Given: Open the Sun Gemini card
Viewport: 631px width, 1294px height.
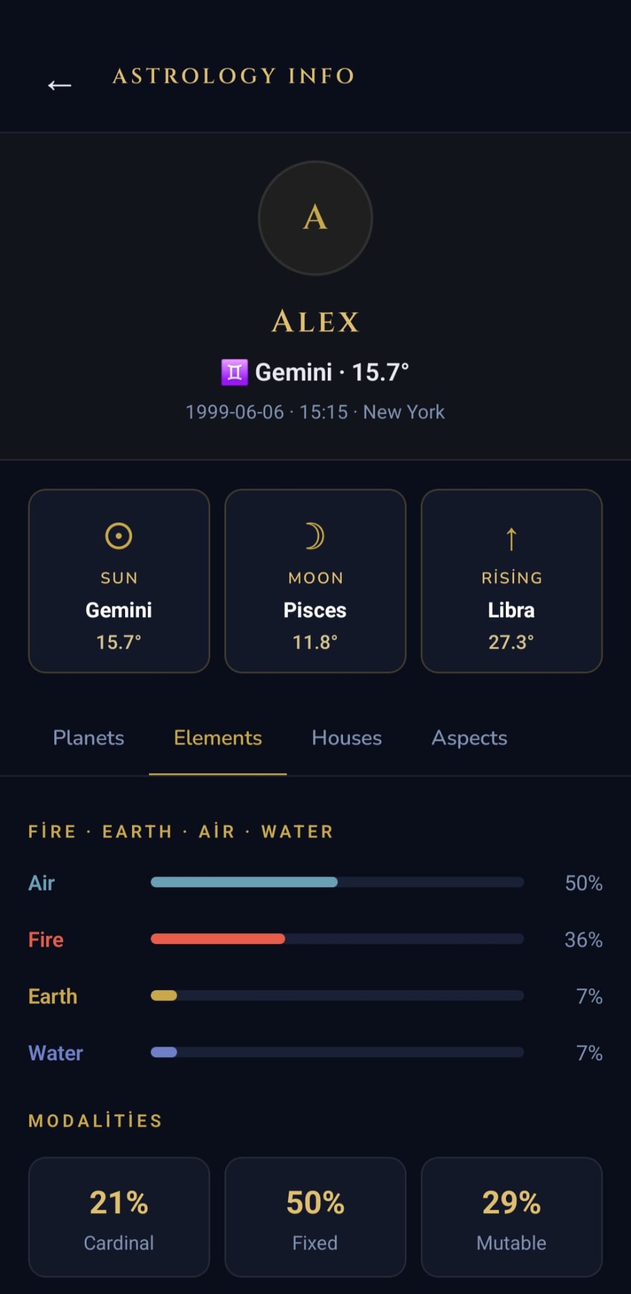Looking at the screenshot, I should [119, 581].
